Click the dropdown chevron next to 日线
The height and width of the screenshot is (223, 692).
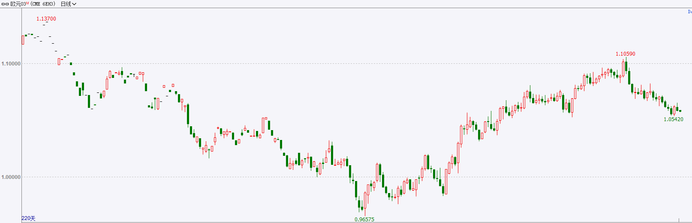tap(74, 4)
